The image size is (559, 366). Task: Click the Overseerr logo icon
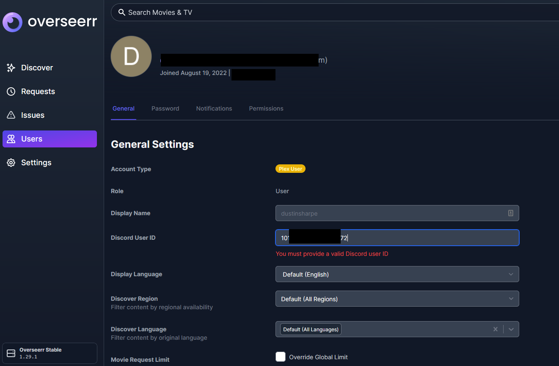[x=12, y=22]
